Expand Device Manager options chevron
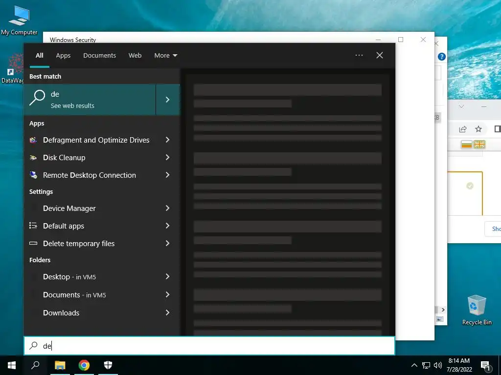The image size is (501, 375). pyautogui.click(x=167, y=208)
